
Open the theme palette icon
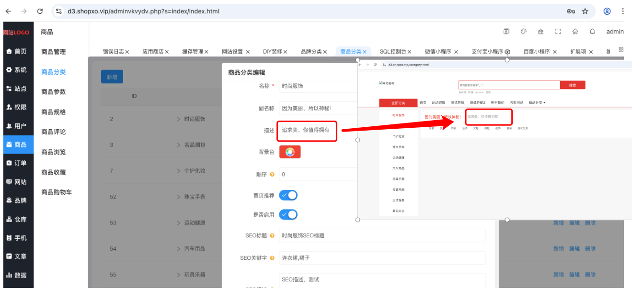(x=524, y=32)
